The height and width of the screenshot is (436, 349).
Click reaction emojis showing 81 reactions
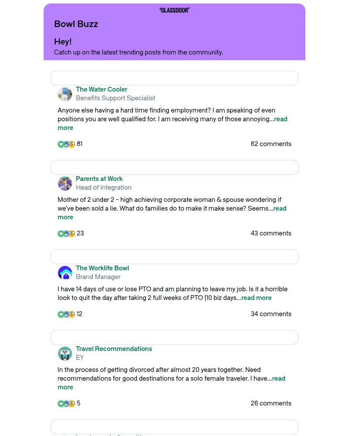(66, 144)
